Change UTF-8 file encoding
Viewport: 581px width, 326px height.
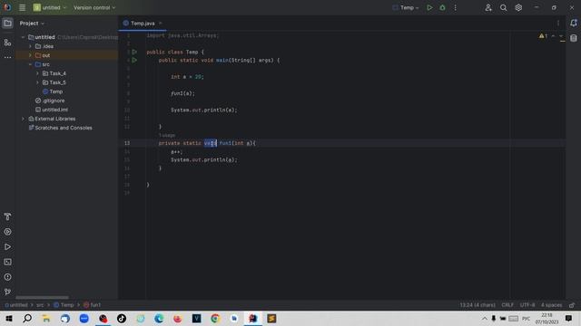click(527, 305)
